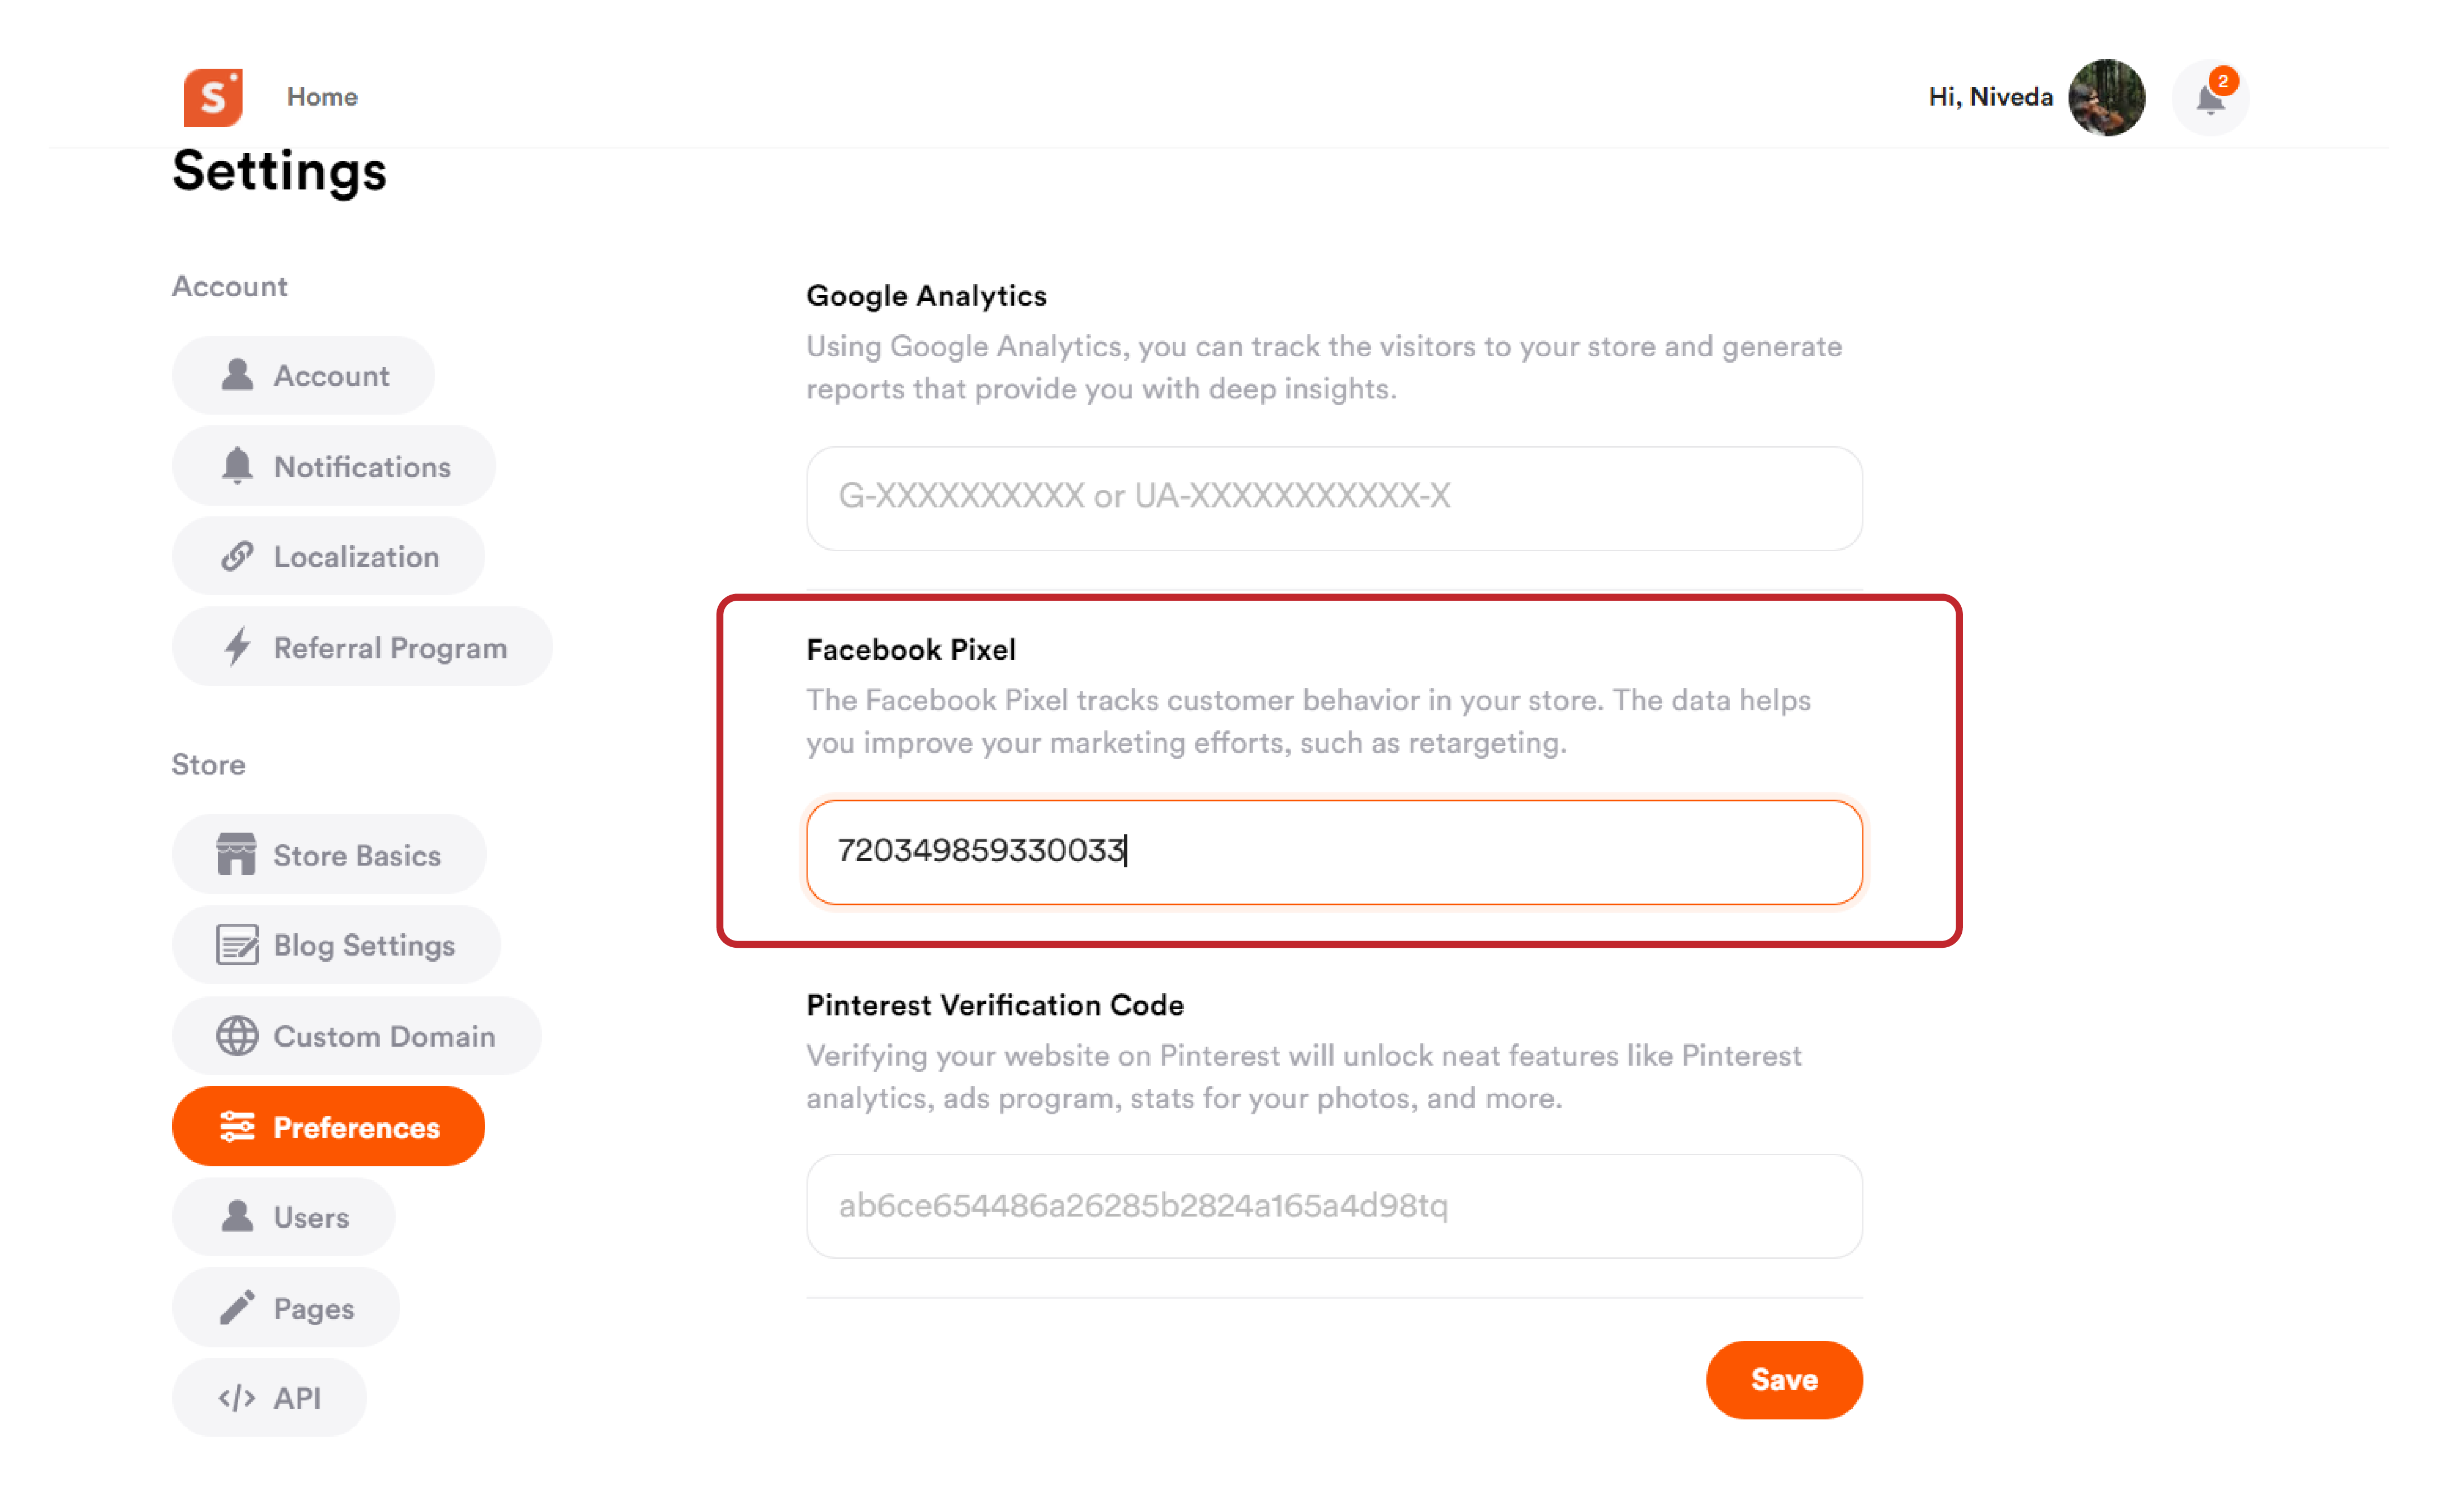The height and width of the screenshot is (1501, 2438).
Task: Open the Pages settings item
Action: [286, 1308]
